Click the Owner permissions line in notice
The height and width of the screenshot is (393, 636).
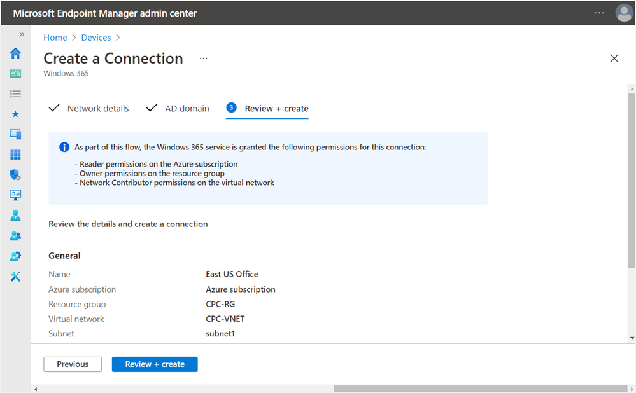tap(150, 174)
